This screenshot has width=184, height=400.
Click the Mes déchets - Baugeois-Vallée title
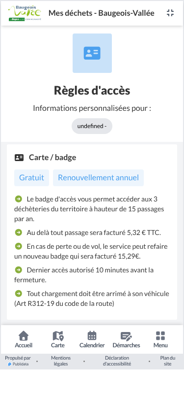click(x=102, y=13)
